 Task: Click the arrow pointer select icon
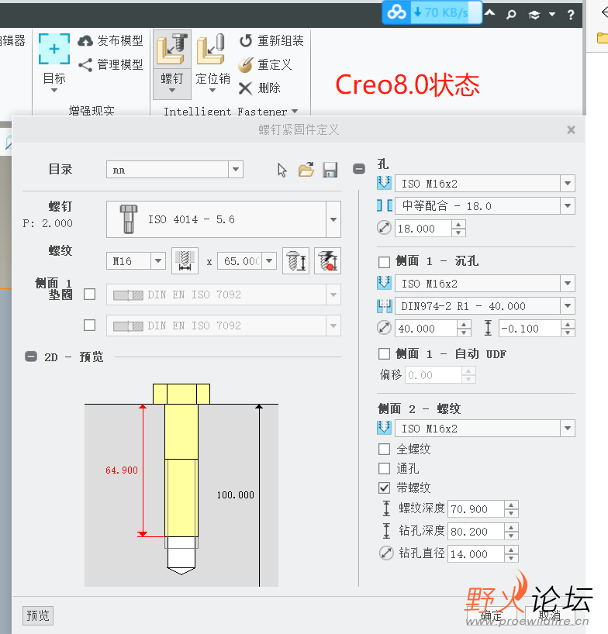pos(282,171)
